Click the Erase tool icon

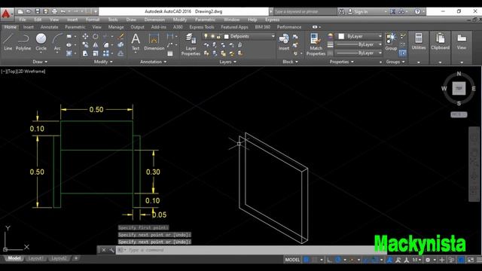[120, 37]
